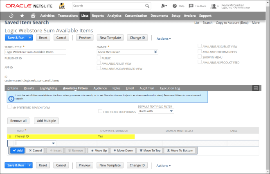Open the bottom Actions menu
The height and width of the screenshot is (174, 270).
click(x=163, y=165)
